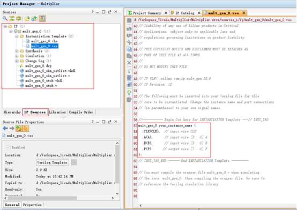Click the orange icon in Source File Properties toolbar
297x210 pixels.
(x=25, y=129)
